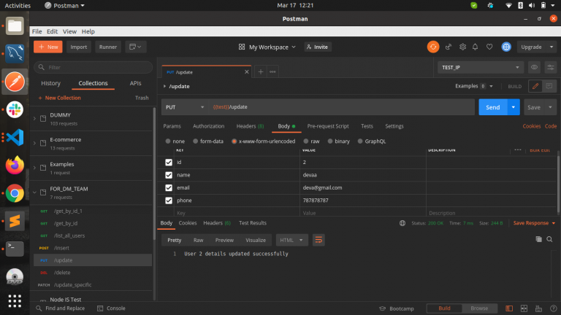The image size is (561, 315).
Task: Toggle the sidebar icon in status bar
Action: point(509,308)
